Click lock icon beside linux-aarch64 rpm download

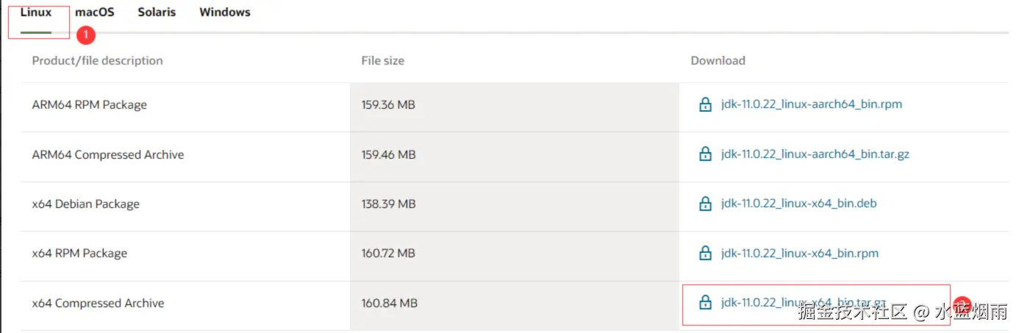[x=705, y=104]
